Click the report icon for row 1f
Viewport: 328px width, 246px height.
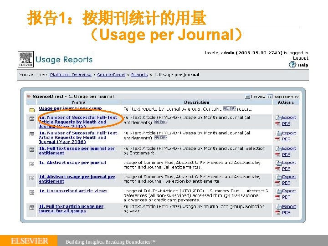[x=32, y=208]
